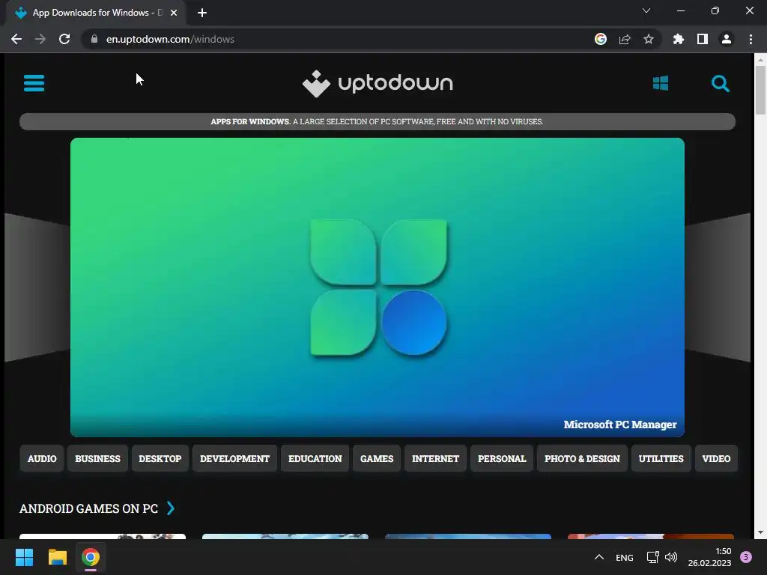Click the page vertical scrollbar thumb
The height and width of the screenshot is (575, 767).
click(x=760, y=91)
